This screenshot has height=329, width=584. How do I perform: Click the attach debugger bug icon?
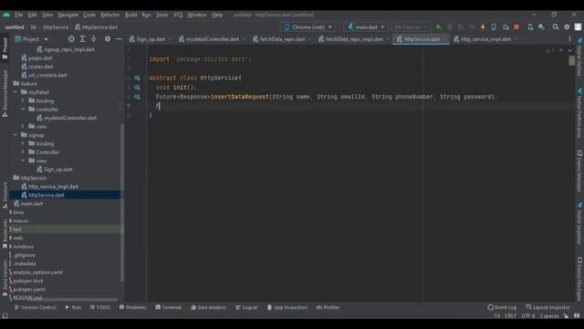(506, 27)
